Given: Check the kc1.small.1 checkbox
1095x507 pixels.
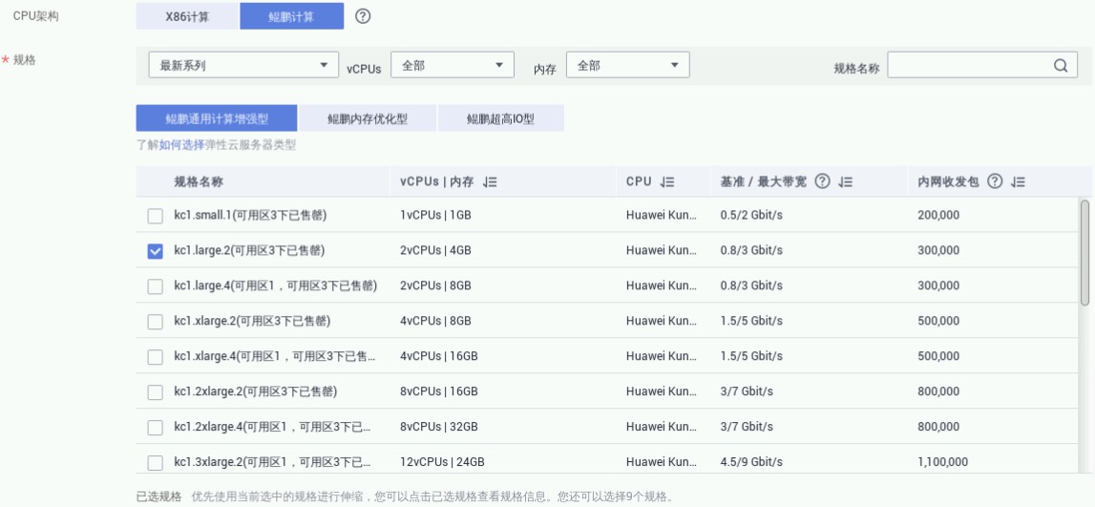Looking at the screenshot, I should (x=155, y=216).
